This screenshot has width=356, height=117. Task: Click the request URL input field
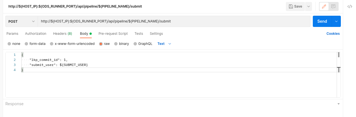pyautogui.click(x=174, y=21)
